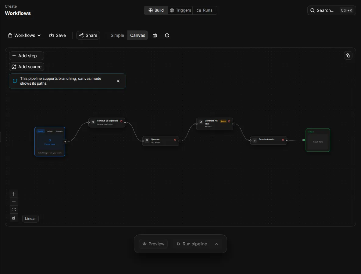Click the input connector of Save to Assets node
The image size is (361, 274).
click(250, 140)
